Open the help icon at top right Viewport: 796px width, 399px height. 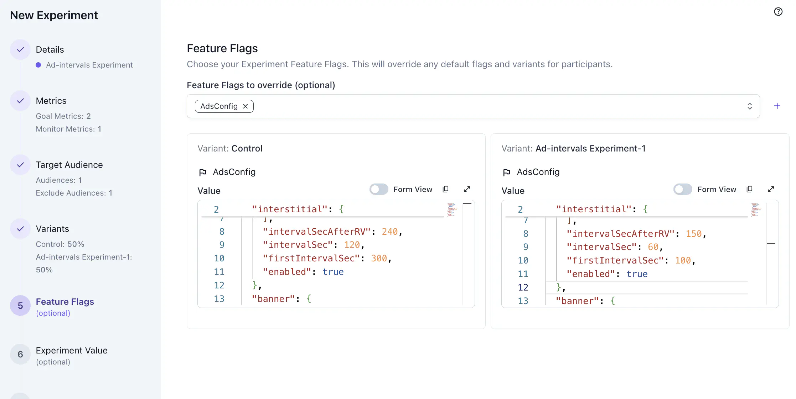coord(778,11)
